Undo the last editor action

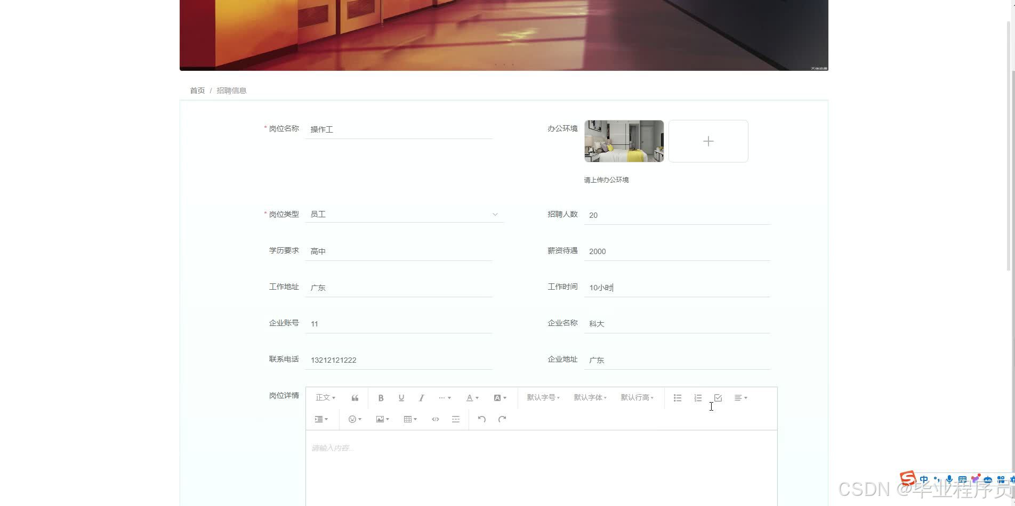point(482,419)
